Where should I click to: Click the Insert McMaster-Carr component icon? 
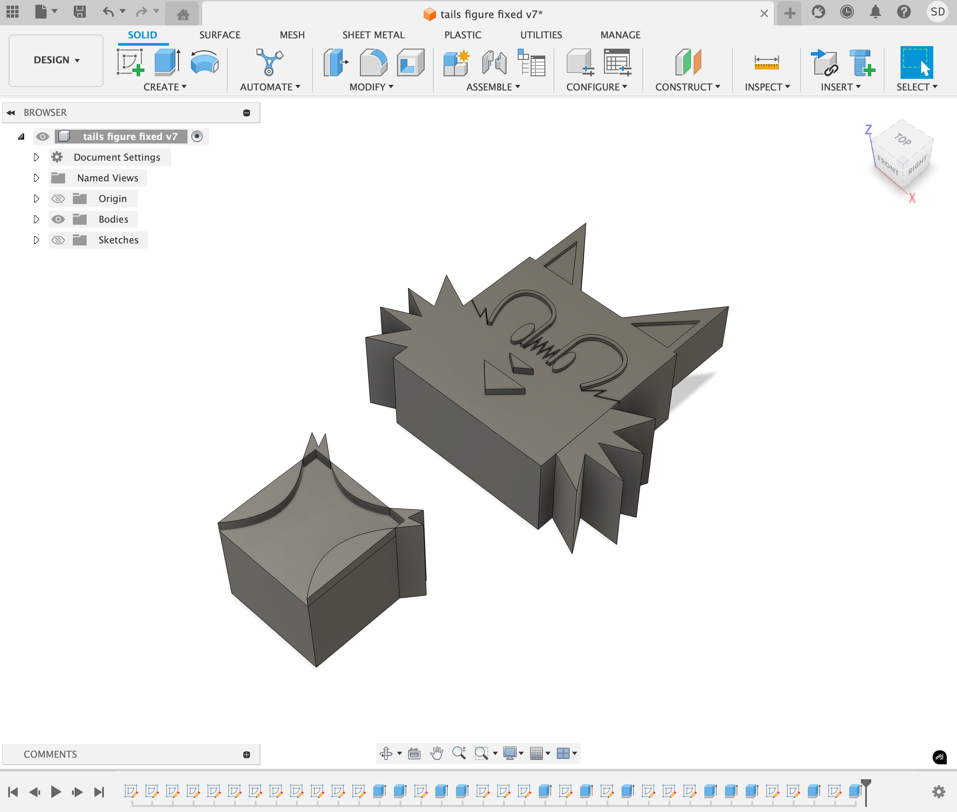[x=862, y=62]
